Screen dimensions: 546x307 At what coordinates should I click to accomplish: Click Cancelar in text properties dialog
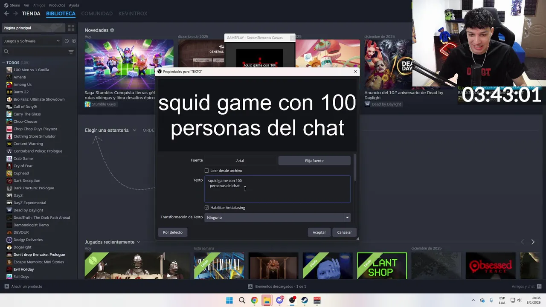click(x=344, y=232)
